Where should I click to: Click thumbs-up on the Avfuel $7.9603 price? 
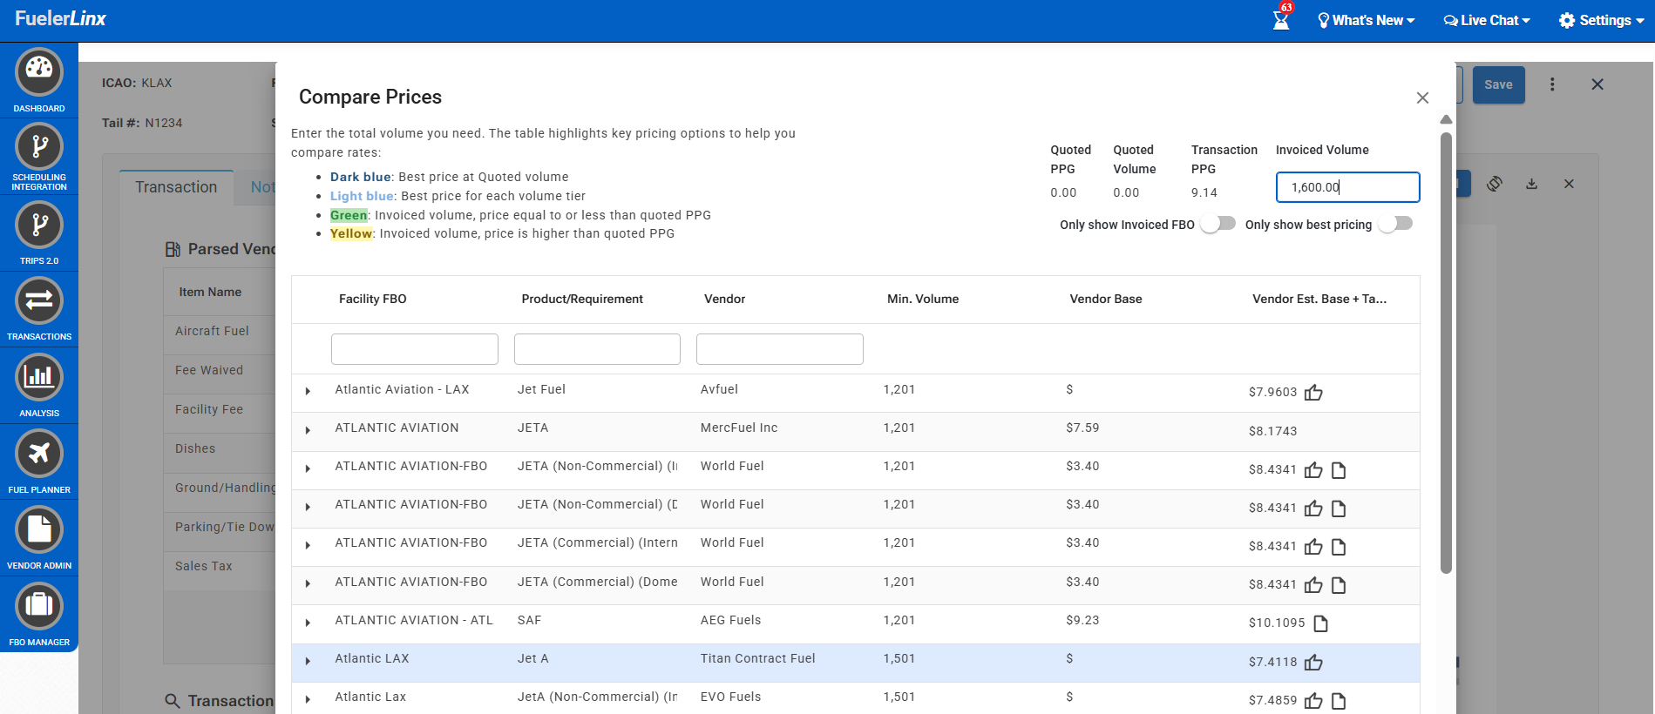click(1313, 393)
